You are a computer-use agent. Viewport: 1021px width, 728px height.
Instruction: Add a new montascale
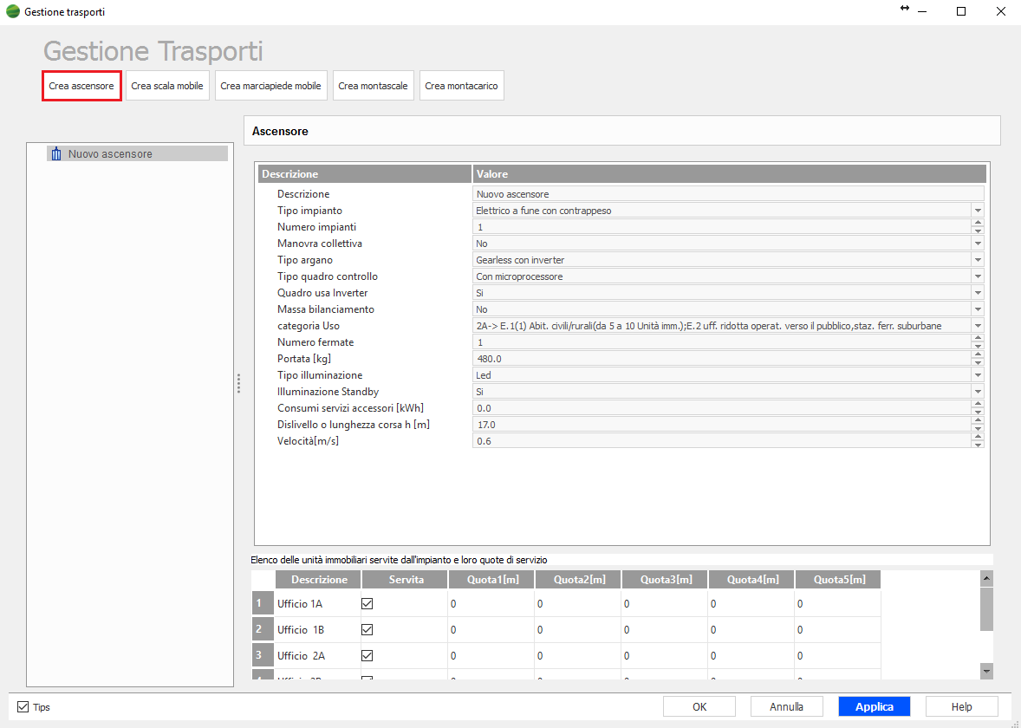[x=373, y=86]
